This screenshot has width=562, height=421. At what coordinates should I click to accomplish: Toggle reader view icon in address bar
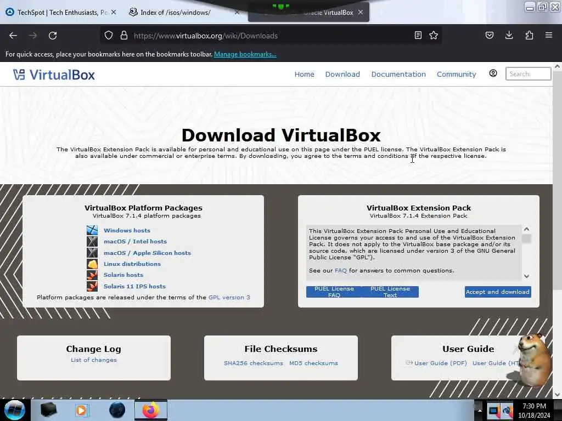[x=418, y=35]
